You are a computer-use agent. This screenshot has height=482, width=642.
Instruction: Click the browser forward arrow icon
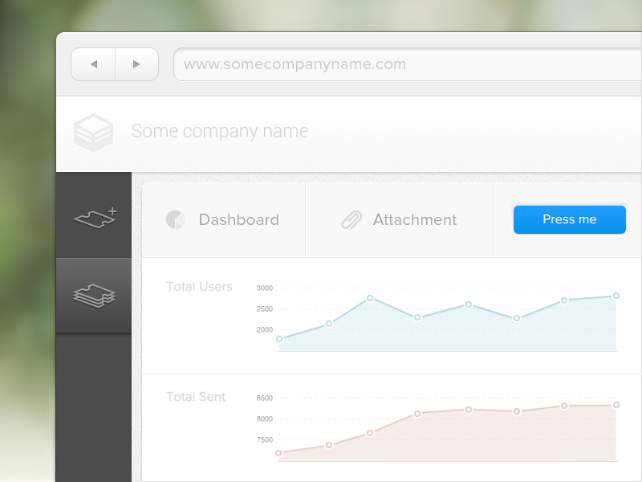click(136, 64)
